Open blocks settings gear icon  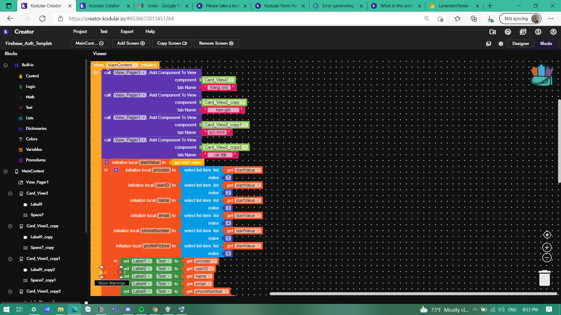click(x=501, y=44)
